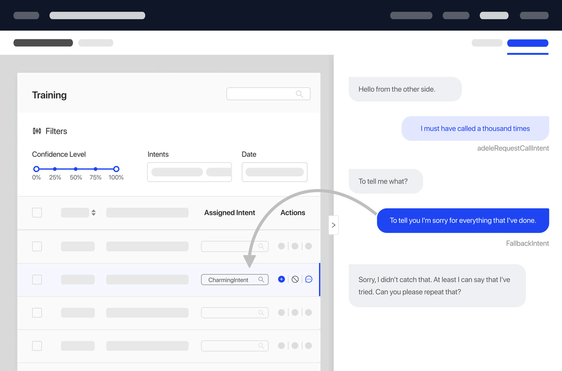The image size is (562, 371).
Task: Click the Training search input field
Action: coord(268,94)
